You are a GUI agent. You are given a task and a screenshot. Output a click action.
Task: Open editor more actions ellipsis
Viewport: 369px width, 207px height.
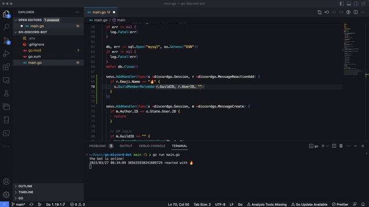click(363, 12)
